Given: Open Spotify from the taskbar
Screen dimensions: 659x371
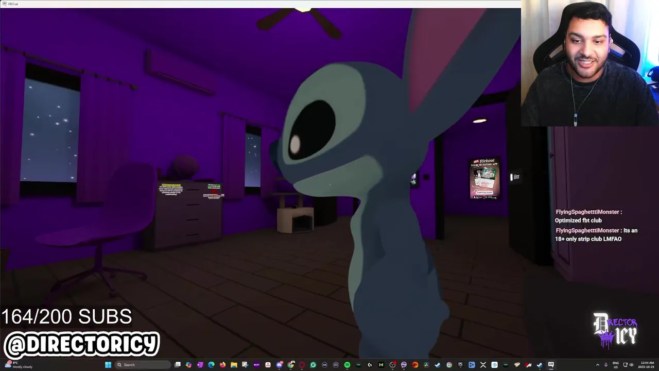Looking at the screenshot, I should click(347, 365).
